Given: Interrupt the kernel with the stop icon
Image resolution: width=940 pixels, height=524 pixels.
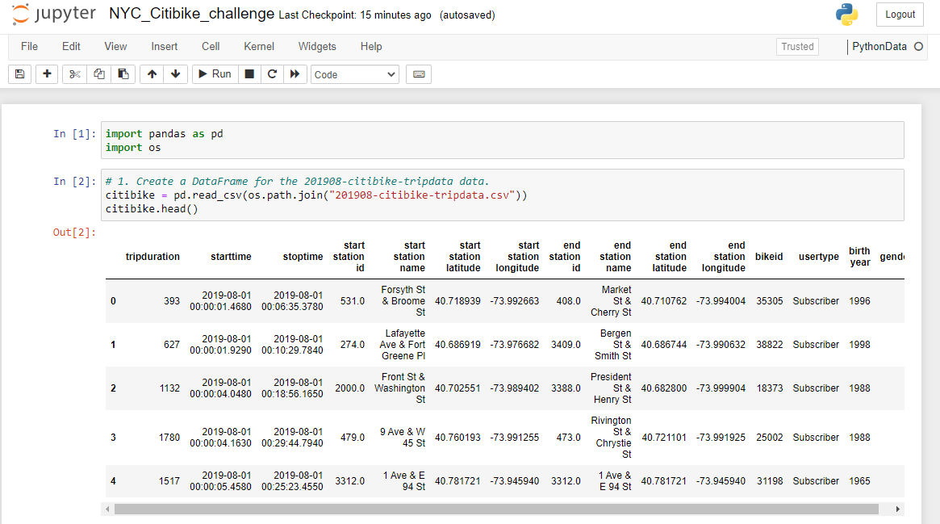Looking at the screenshot, I should (x=249, y=73).
